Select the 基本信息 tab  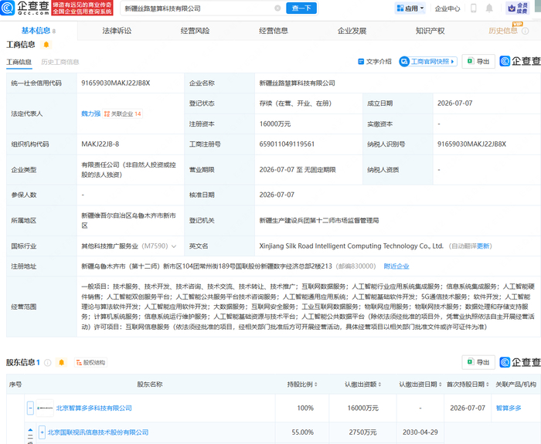click(39, 31)
